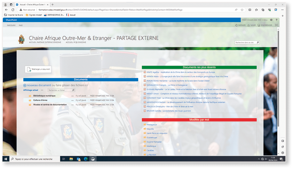
Task: Click the PDF icon beside KRATZ Agatha document
Action: tap(145, 72)
